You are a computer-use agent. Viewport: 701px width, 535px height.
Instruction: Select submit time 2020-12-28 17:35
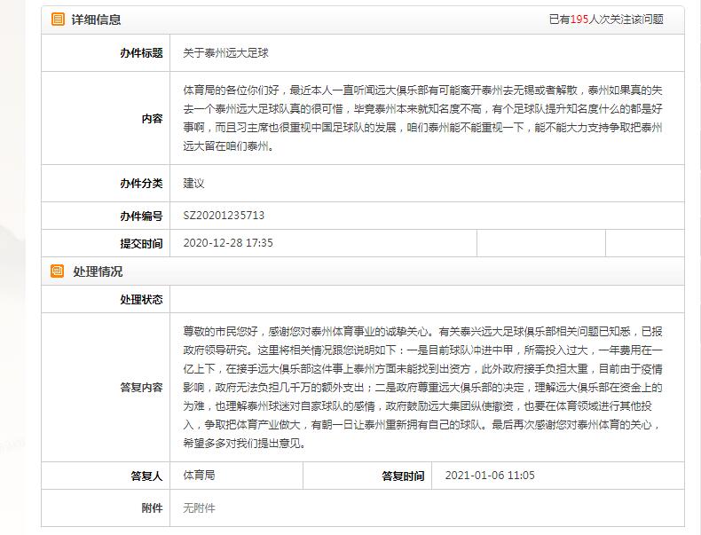coord(228,243)
